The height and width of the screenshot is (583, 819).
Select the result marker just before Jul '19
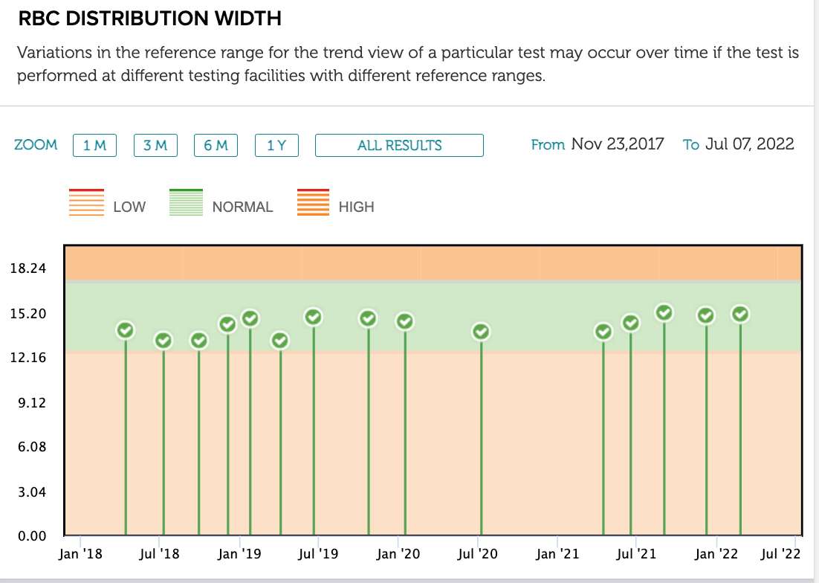[x=314, y=317]
